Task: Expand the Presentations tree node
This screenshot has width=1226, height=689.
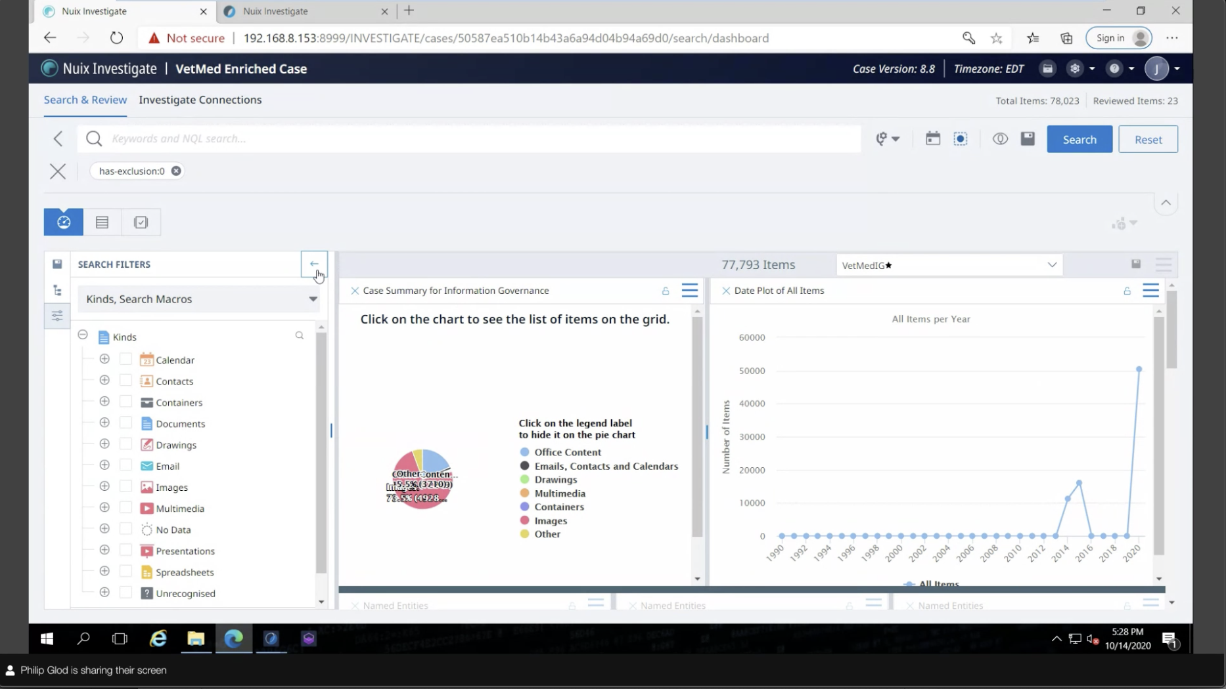Action: 104,550
